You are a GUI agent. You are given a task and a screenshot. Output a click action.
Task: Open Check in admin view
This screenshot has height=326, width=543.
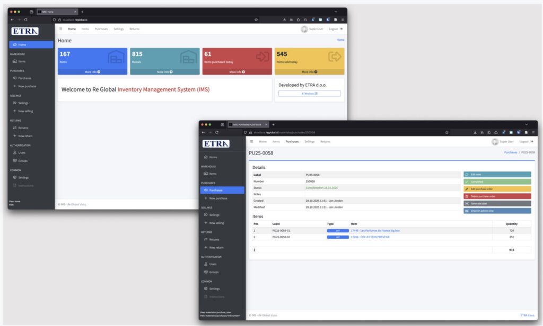pos(496,211)
